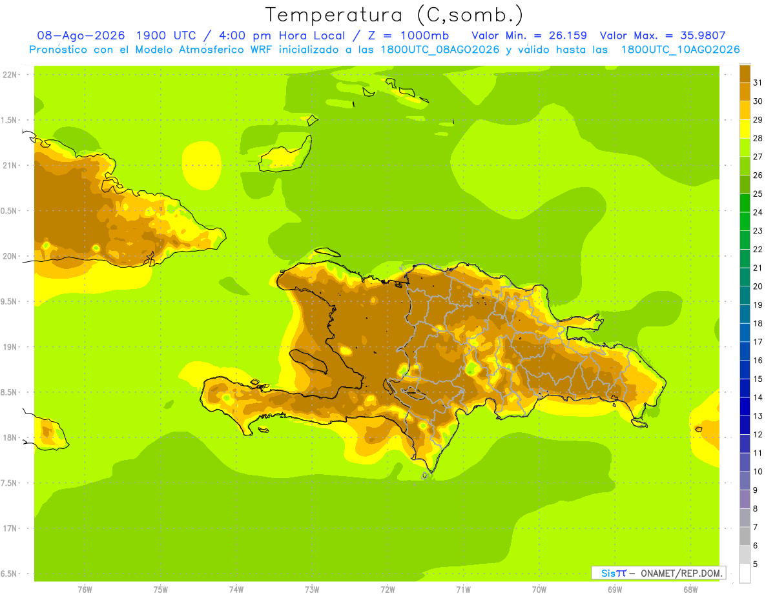Viewport: 775px width, 598px height.
Task: Pick the purple legend swatch between 9 and 10
Action: click(x=745, y=481)
